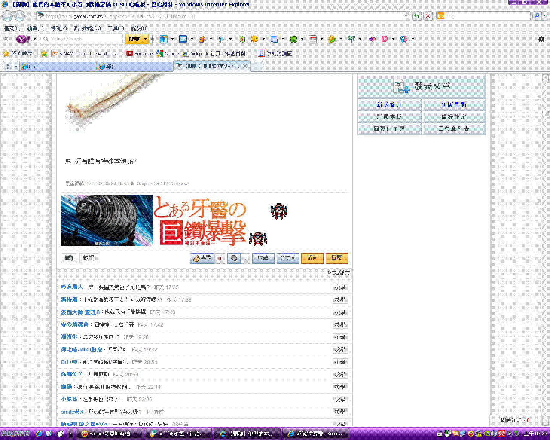The image size is (550, 440).
Task: Click the Yahoo toolbar settings gear icon
Action: [x=541, y=39]
